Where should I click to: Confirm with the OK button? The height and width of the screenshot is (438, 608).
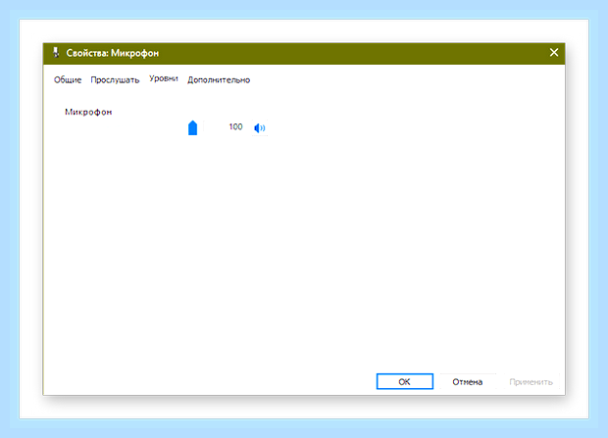coord(404,381)
